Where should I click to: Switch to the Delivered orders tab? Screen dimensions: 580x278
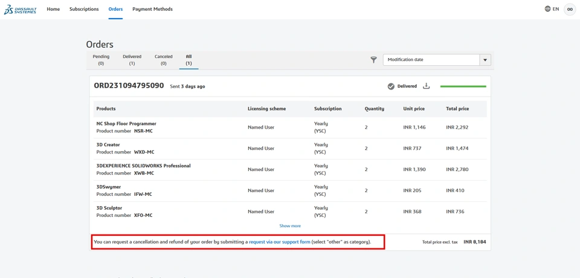[132, 59]
